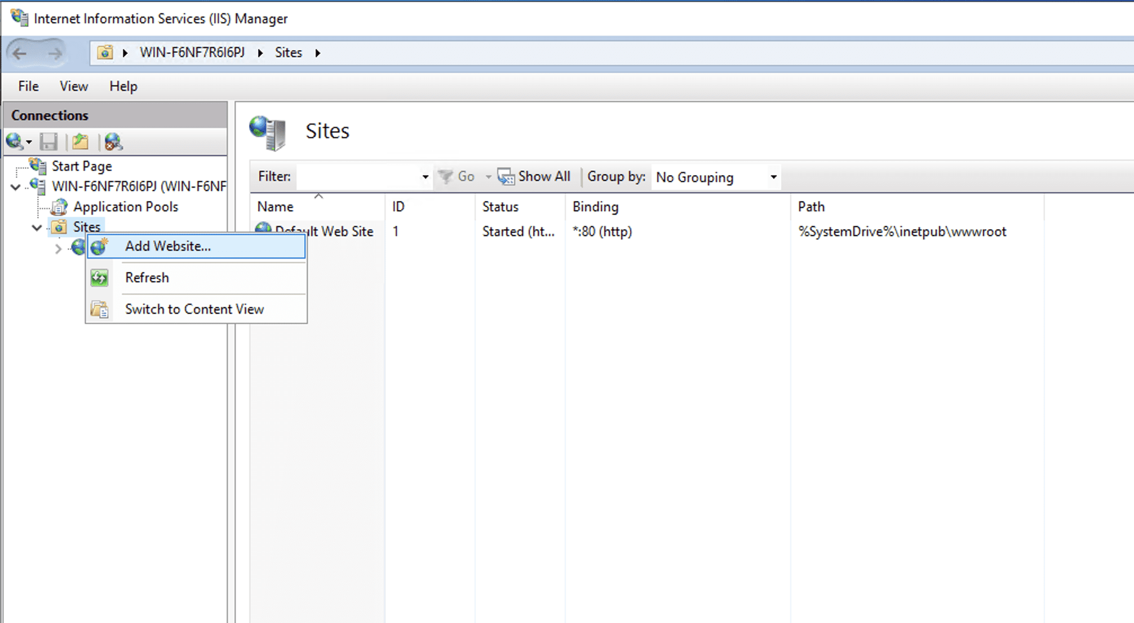Click the home icon in address bar
This screenshot has height=623, width=1134.
(105, 52)
